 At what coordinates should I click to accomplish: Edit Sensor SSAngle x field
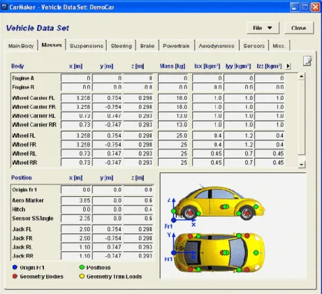[x=76, y=219]
